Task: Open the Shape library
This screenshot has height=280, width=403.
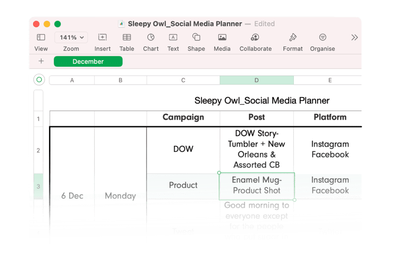Action: [196, 38]
